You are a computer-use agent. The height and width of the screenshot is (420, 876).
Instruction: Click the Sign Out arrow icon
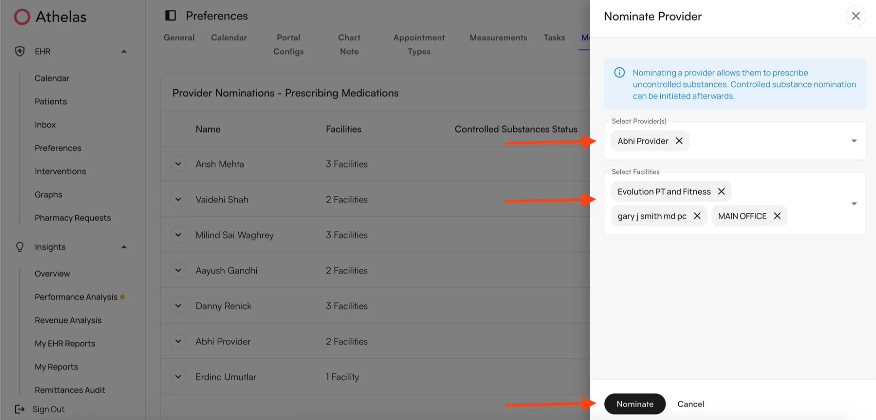tap(20, 409)
